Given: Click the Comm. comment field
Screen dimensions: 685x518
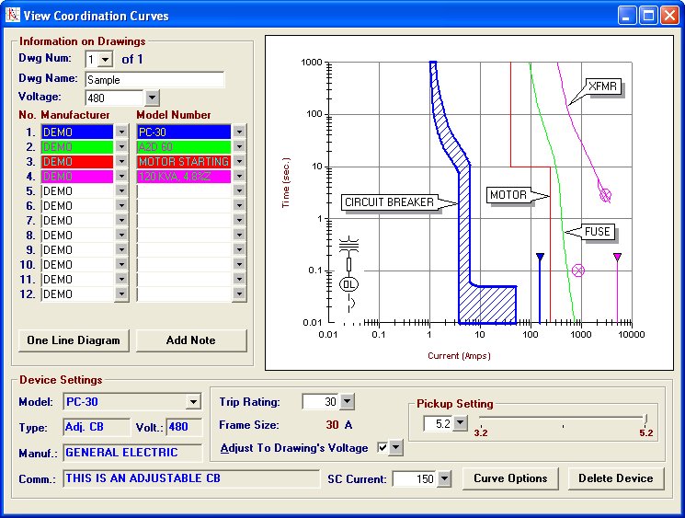Looking at the screenshot, I should pos(192,478).
